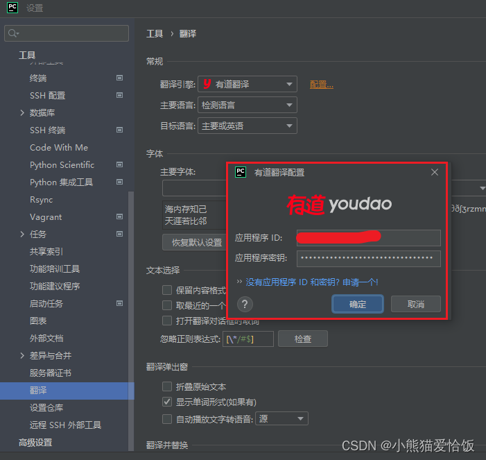Screen dimensions: 486x460
Task: Click 没有应用程序 ID 和密钥? 申请一个! link
Action: click(x=312, y=282)
